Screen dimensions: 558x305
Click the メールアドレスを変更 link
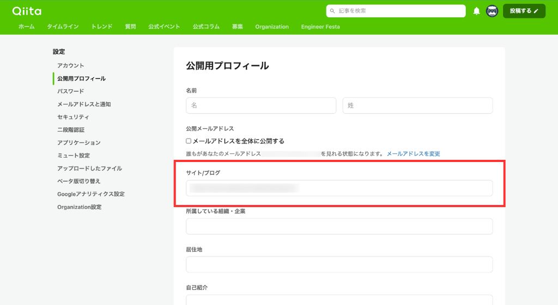[413, 154]
